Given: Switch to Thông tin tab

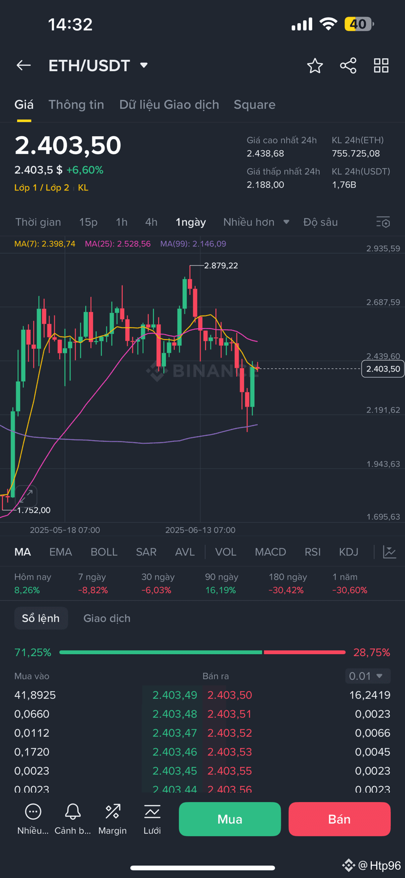Looking at the screenshot, I should pyautogui.click(x=76, y=105).
